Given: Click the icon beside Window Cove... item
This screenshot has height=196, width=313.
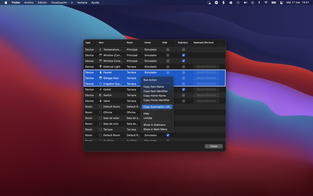Looking at the screenshot, I should (100, 61).
